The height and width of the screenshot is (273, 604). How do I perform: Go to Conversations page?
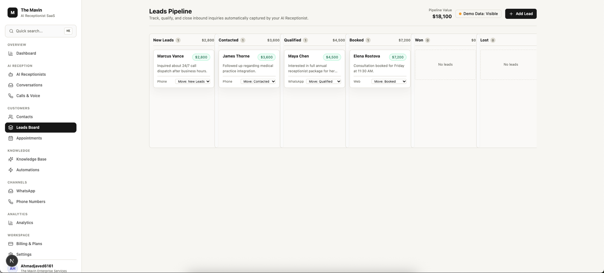(41, 85)
